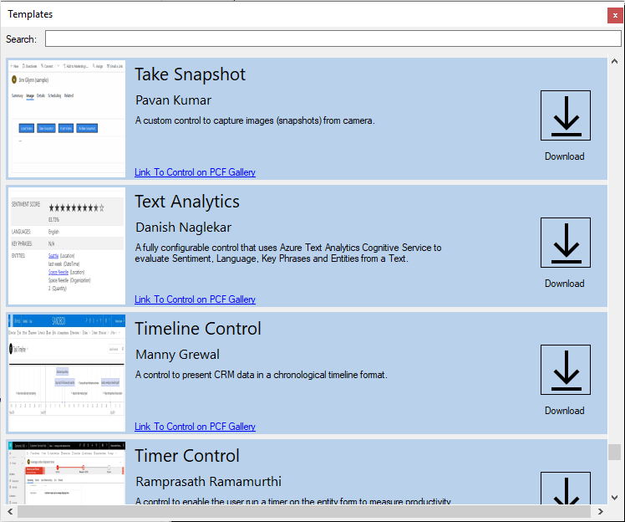
Task: Click the horizontal scrollbar right arrow
Action: [601, 511]
